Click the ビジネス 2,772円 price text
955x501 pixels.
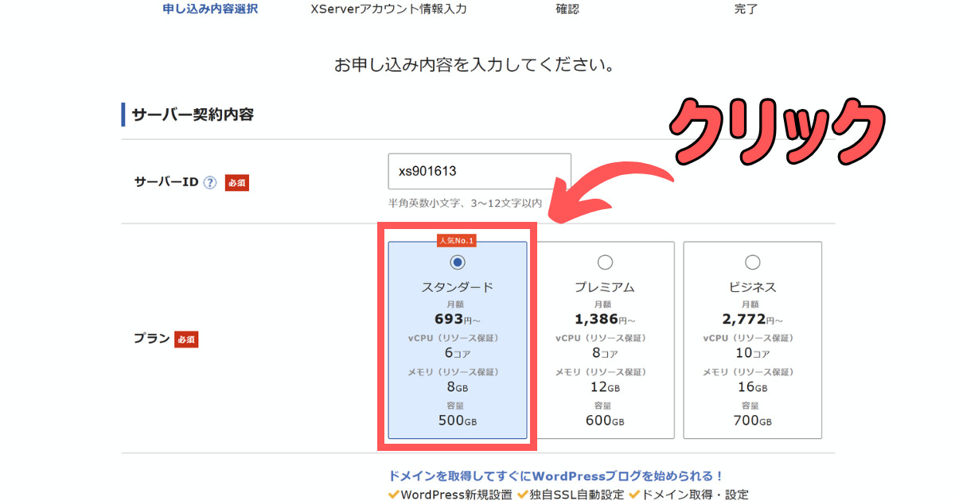[x=750, y=320]
